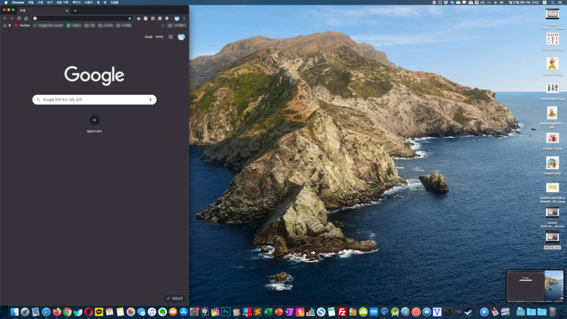Open the Trash in the Dock
The width and height of the screenshot is (567, 319).
552,312
